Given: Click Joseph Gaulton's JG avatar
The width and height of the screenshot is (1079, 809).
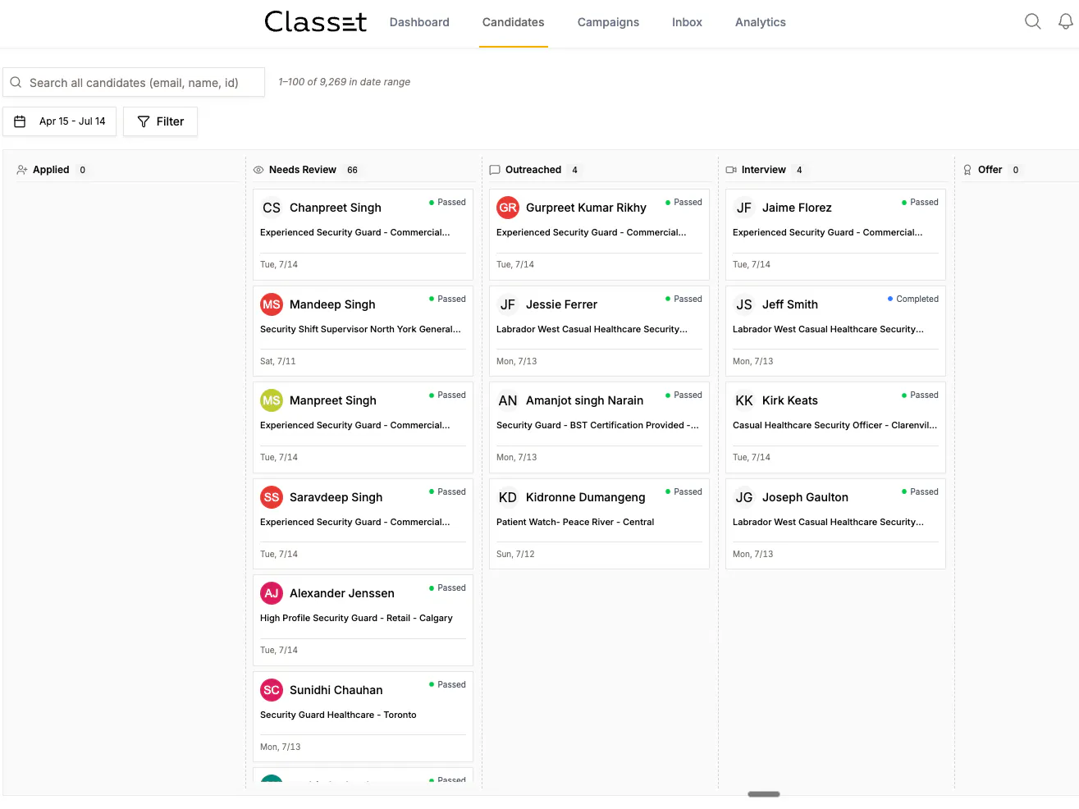Looking at the screenshot, I should pos(744,497).
